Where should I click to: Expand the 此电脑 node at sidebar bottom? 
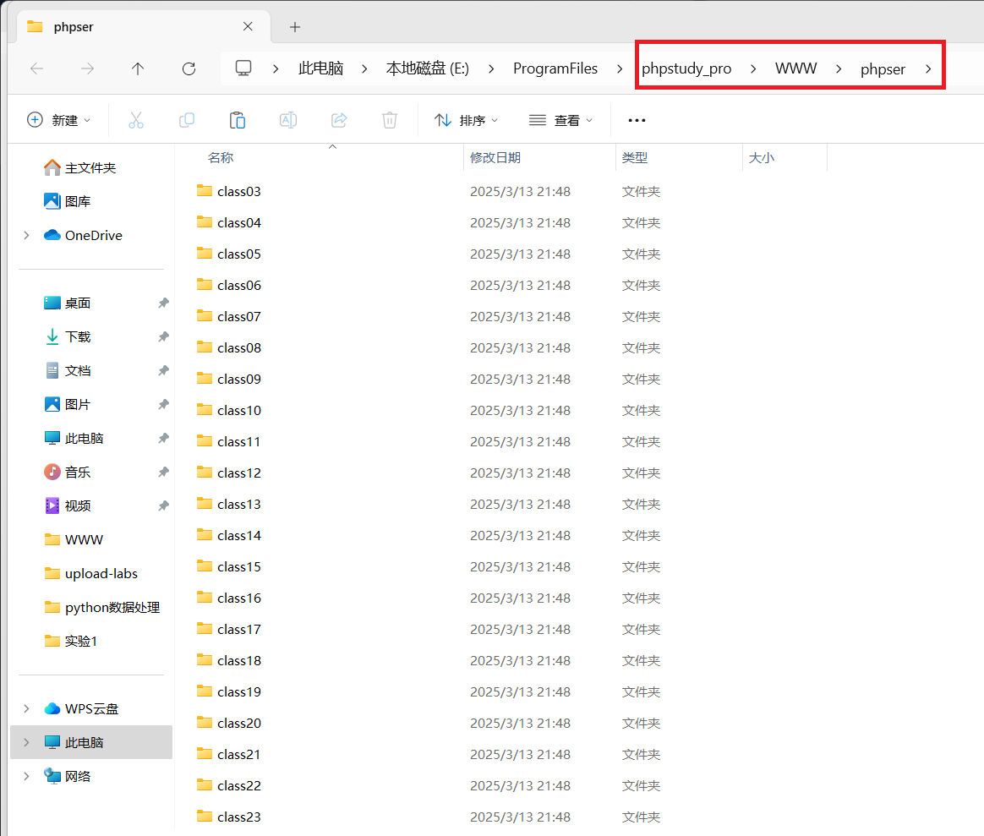click(x=26, y=742)
